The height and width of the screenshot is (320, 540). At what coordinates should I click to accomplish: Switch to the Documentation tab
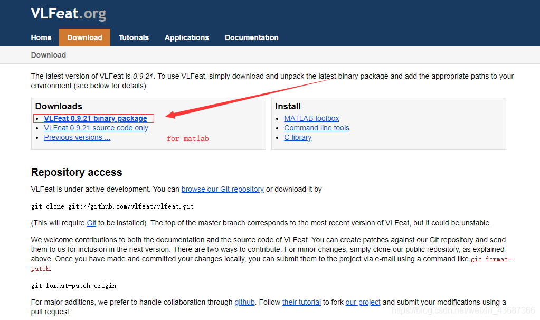[x=252, y=37]
